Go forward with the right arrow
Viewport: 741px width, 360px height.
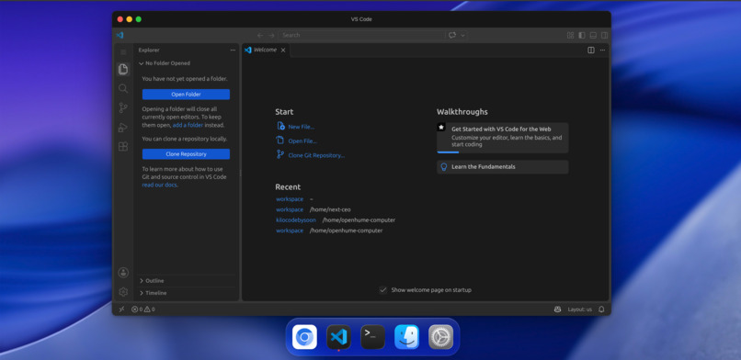(271, 36)
